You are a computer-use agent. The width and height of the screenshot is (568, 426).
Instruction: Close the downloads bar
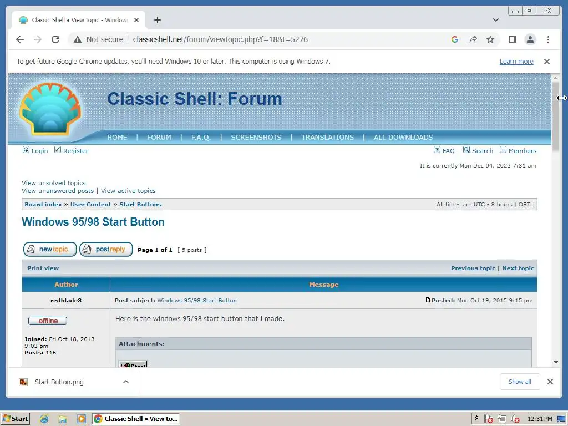550,382
